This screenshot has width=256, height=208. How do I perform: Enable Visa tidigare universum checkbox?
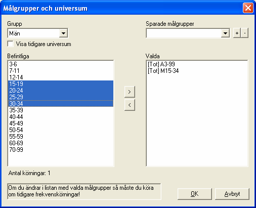pos(11,44)
